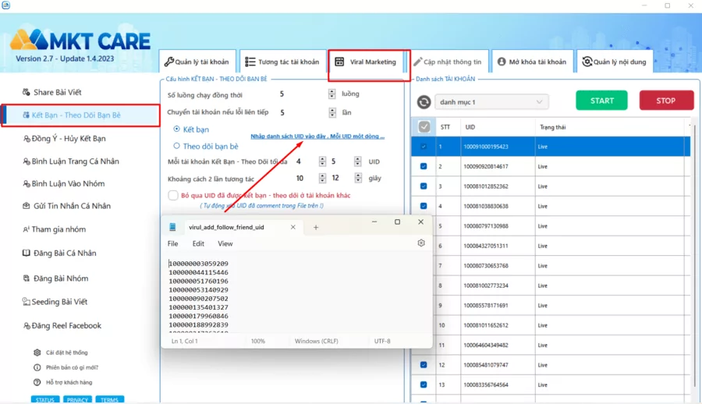Click the Bình Luận Vào Nhóm icon
Image resolution: width=702 pixels, height=404 pixels.
27,183
